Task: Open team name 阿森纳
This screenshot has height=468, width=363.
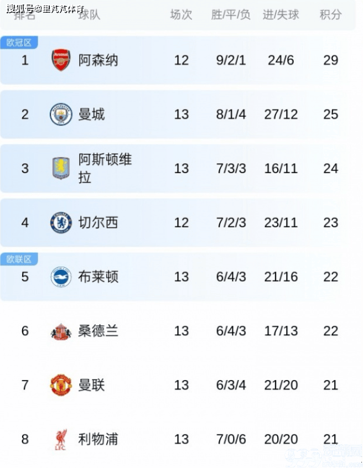Action: coord(98,60)
